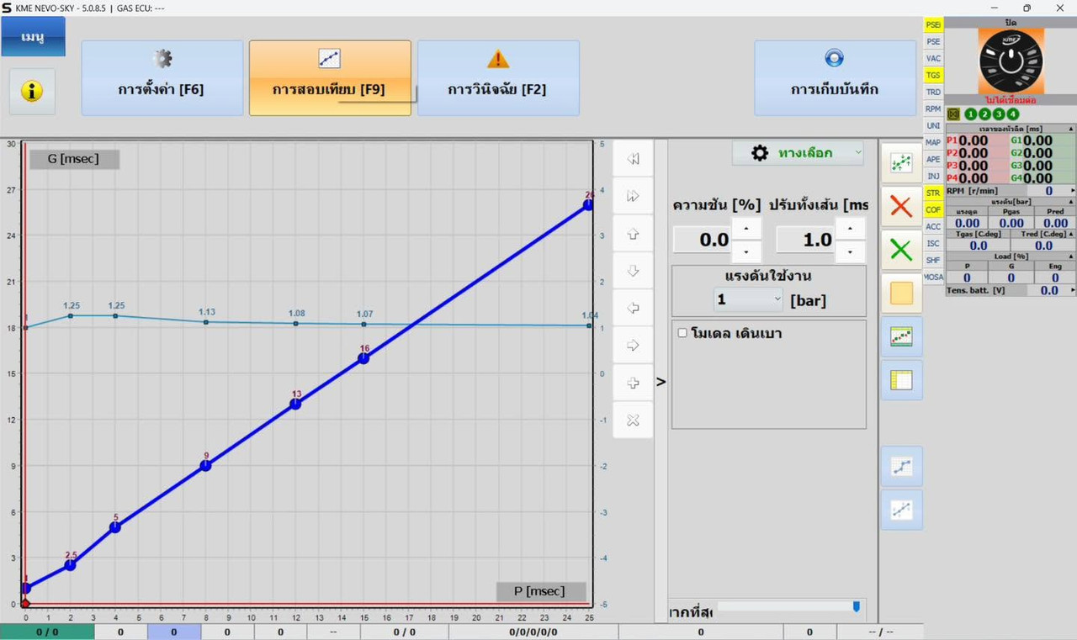Viewport: 1077px width, 640px height.
Task: Toggle the RPM indicator tab
Action: 933,108
